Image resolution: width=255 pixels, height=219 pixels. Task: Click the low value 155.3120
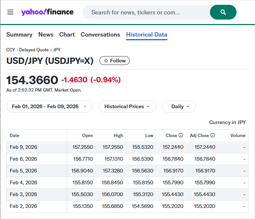pos(143,195)
